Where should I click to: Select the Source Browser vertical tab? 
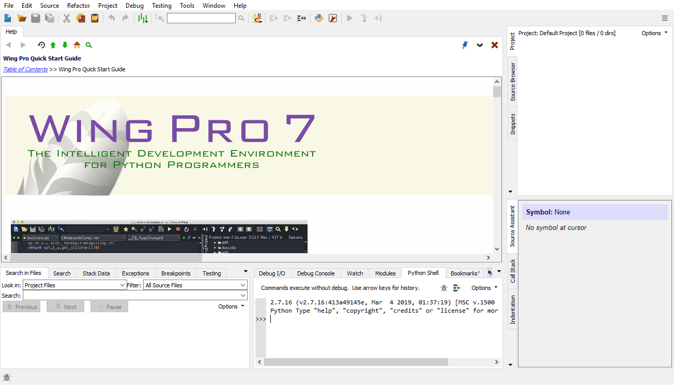(513, 82)
